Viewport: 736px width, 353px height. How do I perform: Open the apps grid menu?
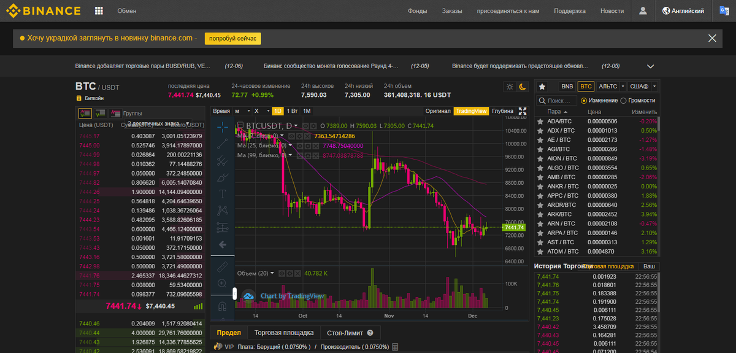pos(99,11)
